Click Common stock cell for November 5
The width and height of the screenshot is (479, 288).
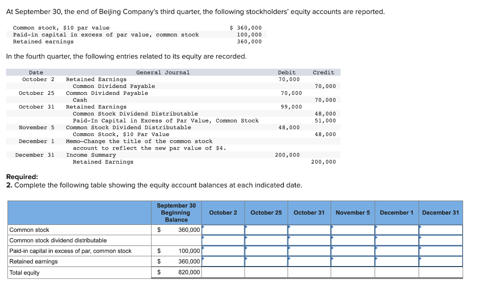click(x=353, y=230)
